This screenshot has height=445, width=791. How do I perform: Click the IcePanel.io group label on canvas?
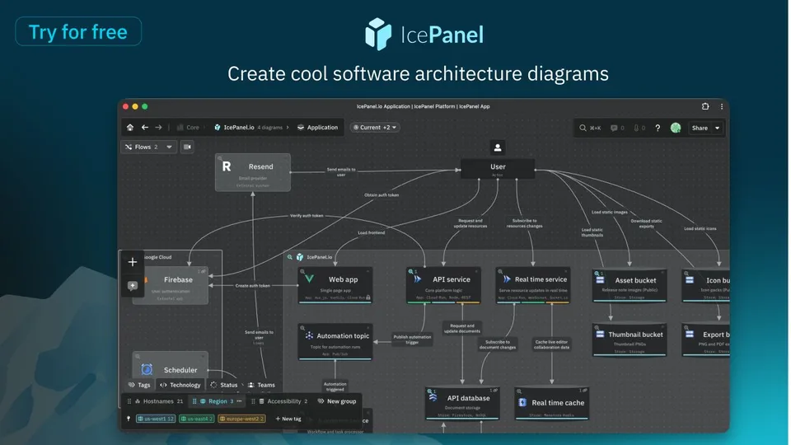click(x=319, y=257)
